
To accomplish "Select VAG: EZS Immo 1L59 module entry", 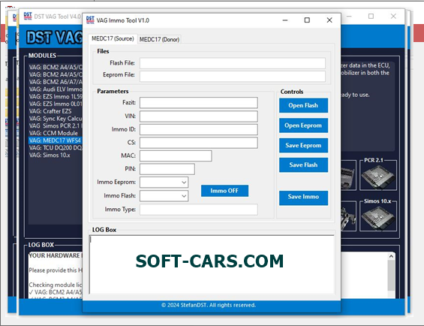I will click(x=56, y=97).
